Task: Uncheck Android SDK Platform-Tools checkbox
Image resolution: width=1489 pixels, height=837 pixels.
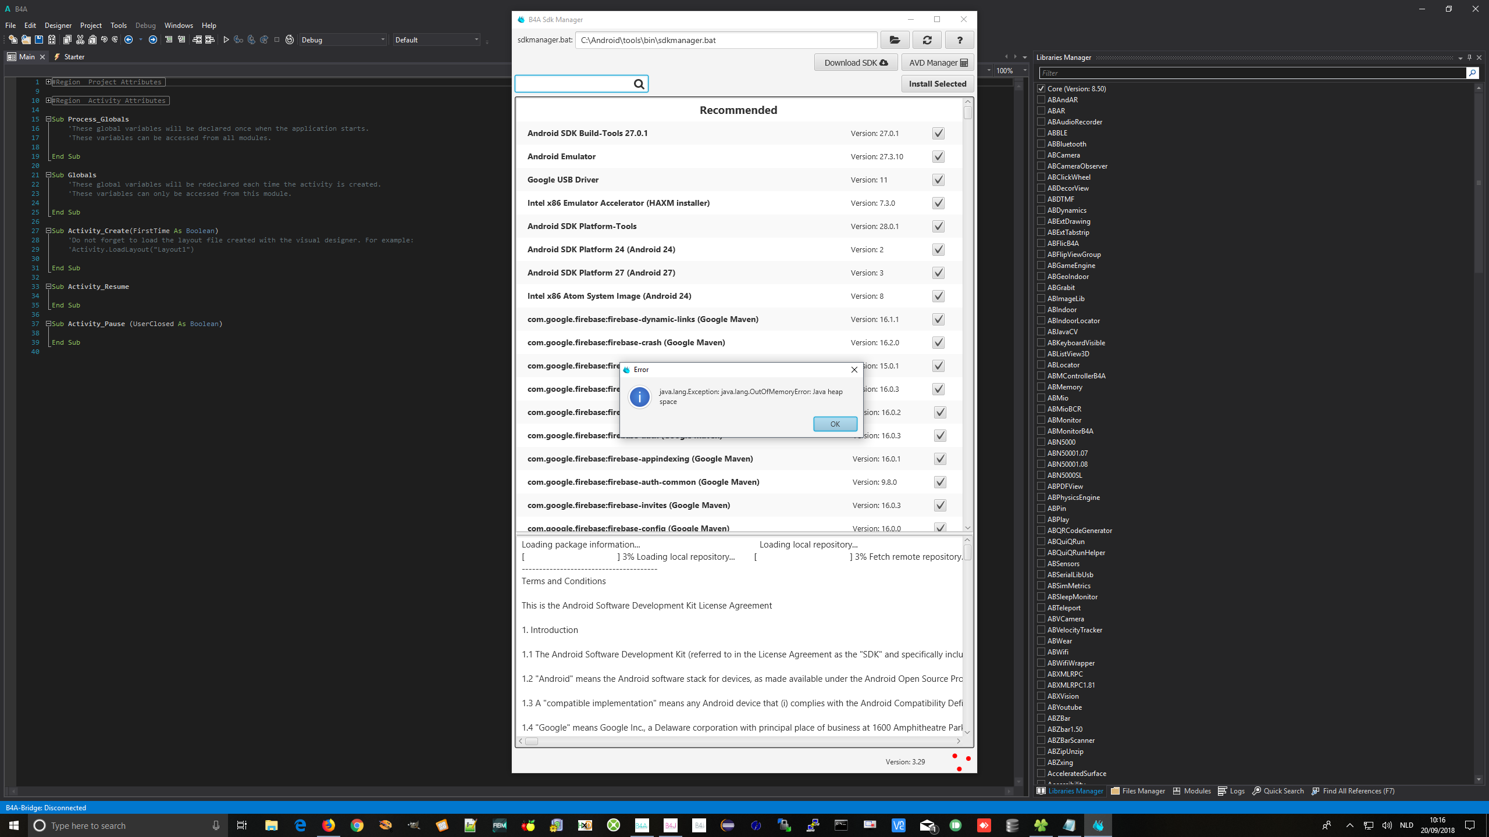Action: click(938, 226)
